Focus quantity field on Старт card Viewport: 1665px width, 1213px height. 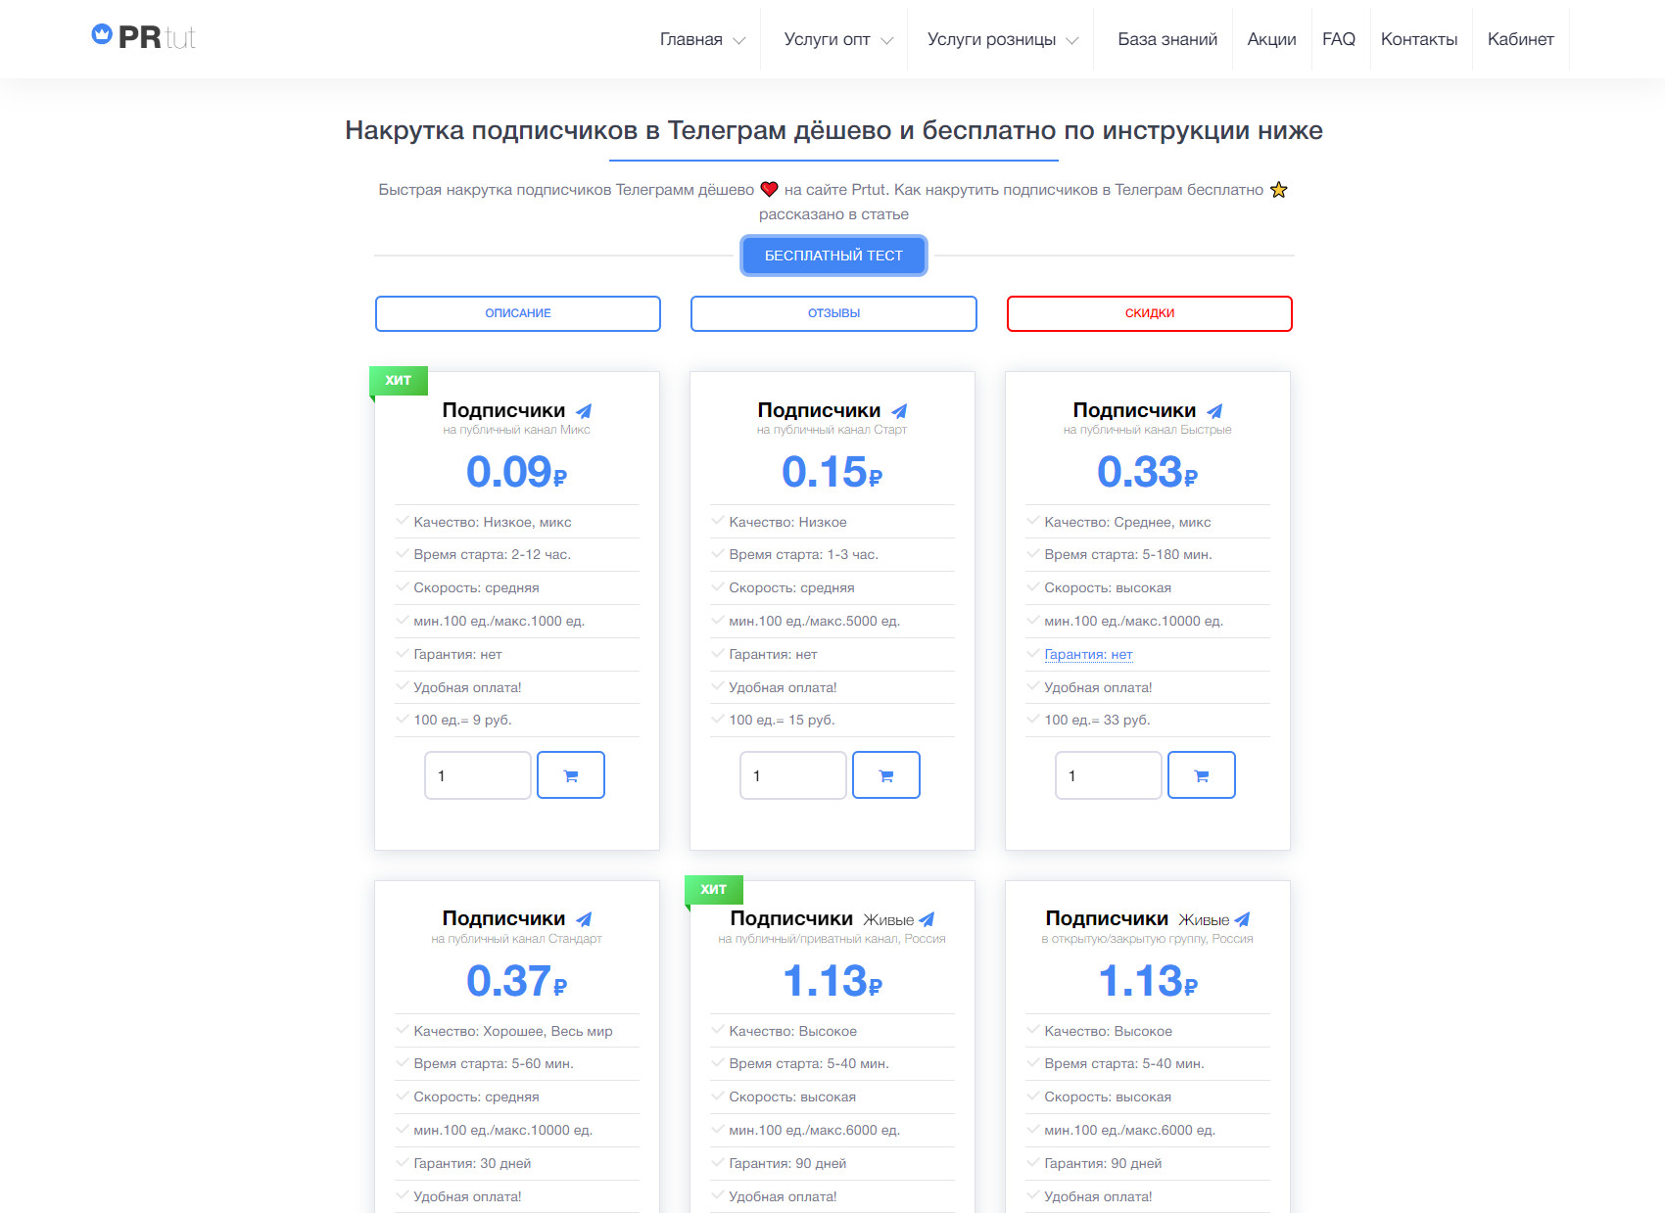point(793,775)
